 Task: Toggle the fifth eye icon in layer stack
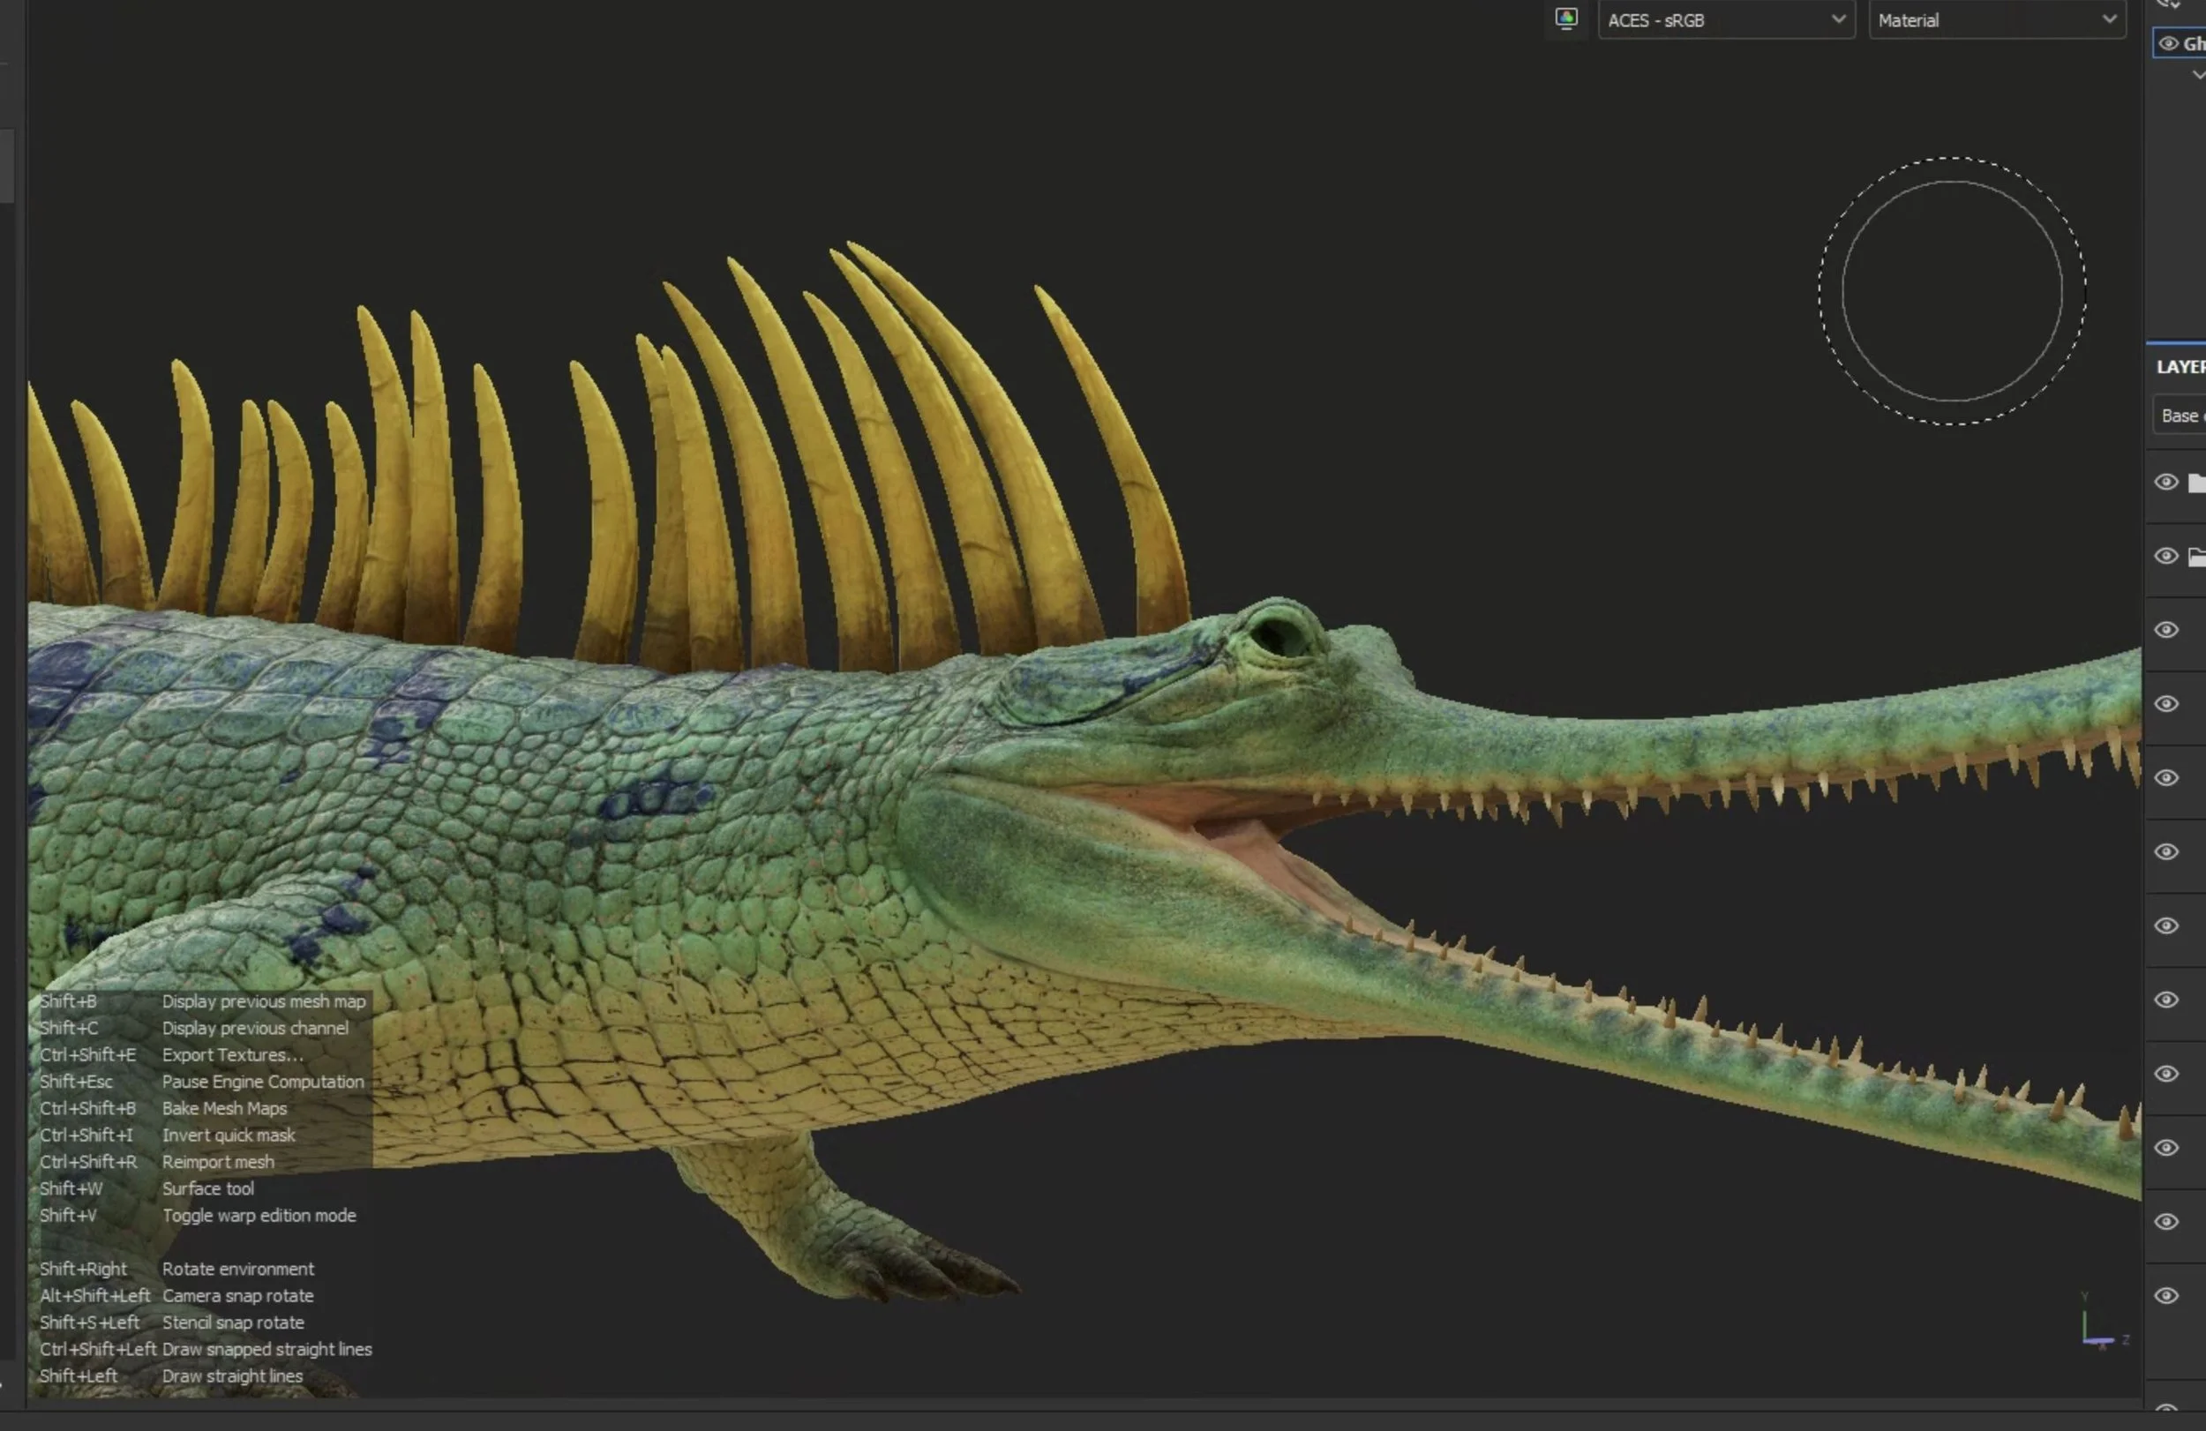(2166, 777)
